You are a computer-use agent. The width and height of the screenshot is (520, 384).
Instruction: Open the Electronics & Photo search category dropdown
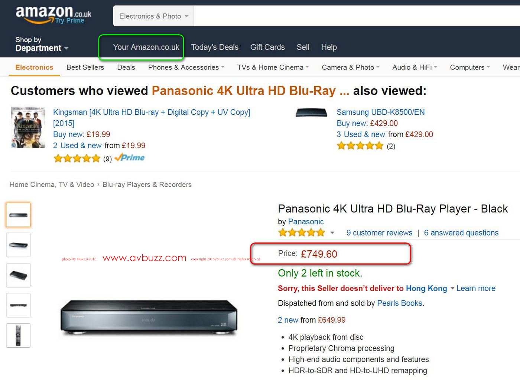153,16
